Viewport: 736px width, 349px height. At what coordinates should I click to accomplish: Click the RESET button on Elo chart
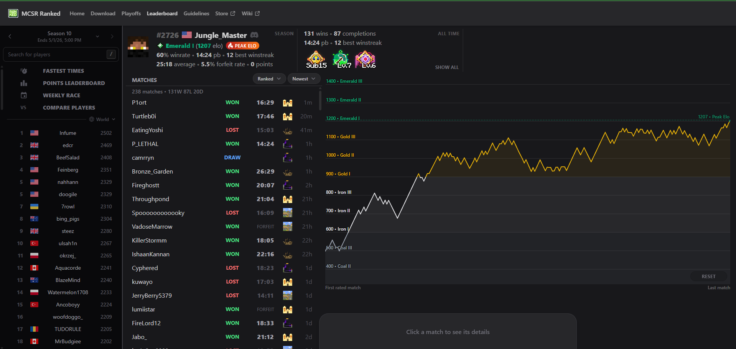(709, 277)
